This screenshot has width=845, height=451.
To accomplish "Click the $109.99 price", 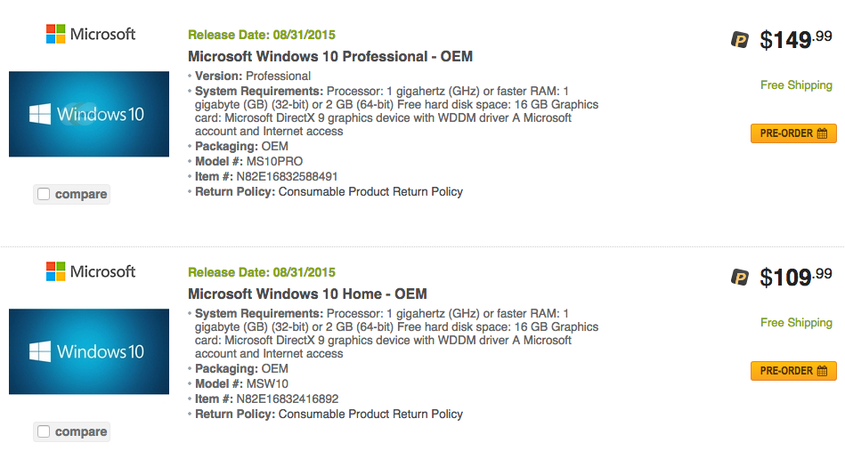I will pos(795,278).
